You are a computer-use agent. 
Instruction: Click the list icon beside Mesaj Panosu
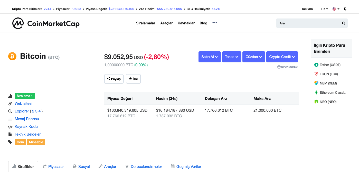coord(10,119)
